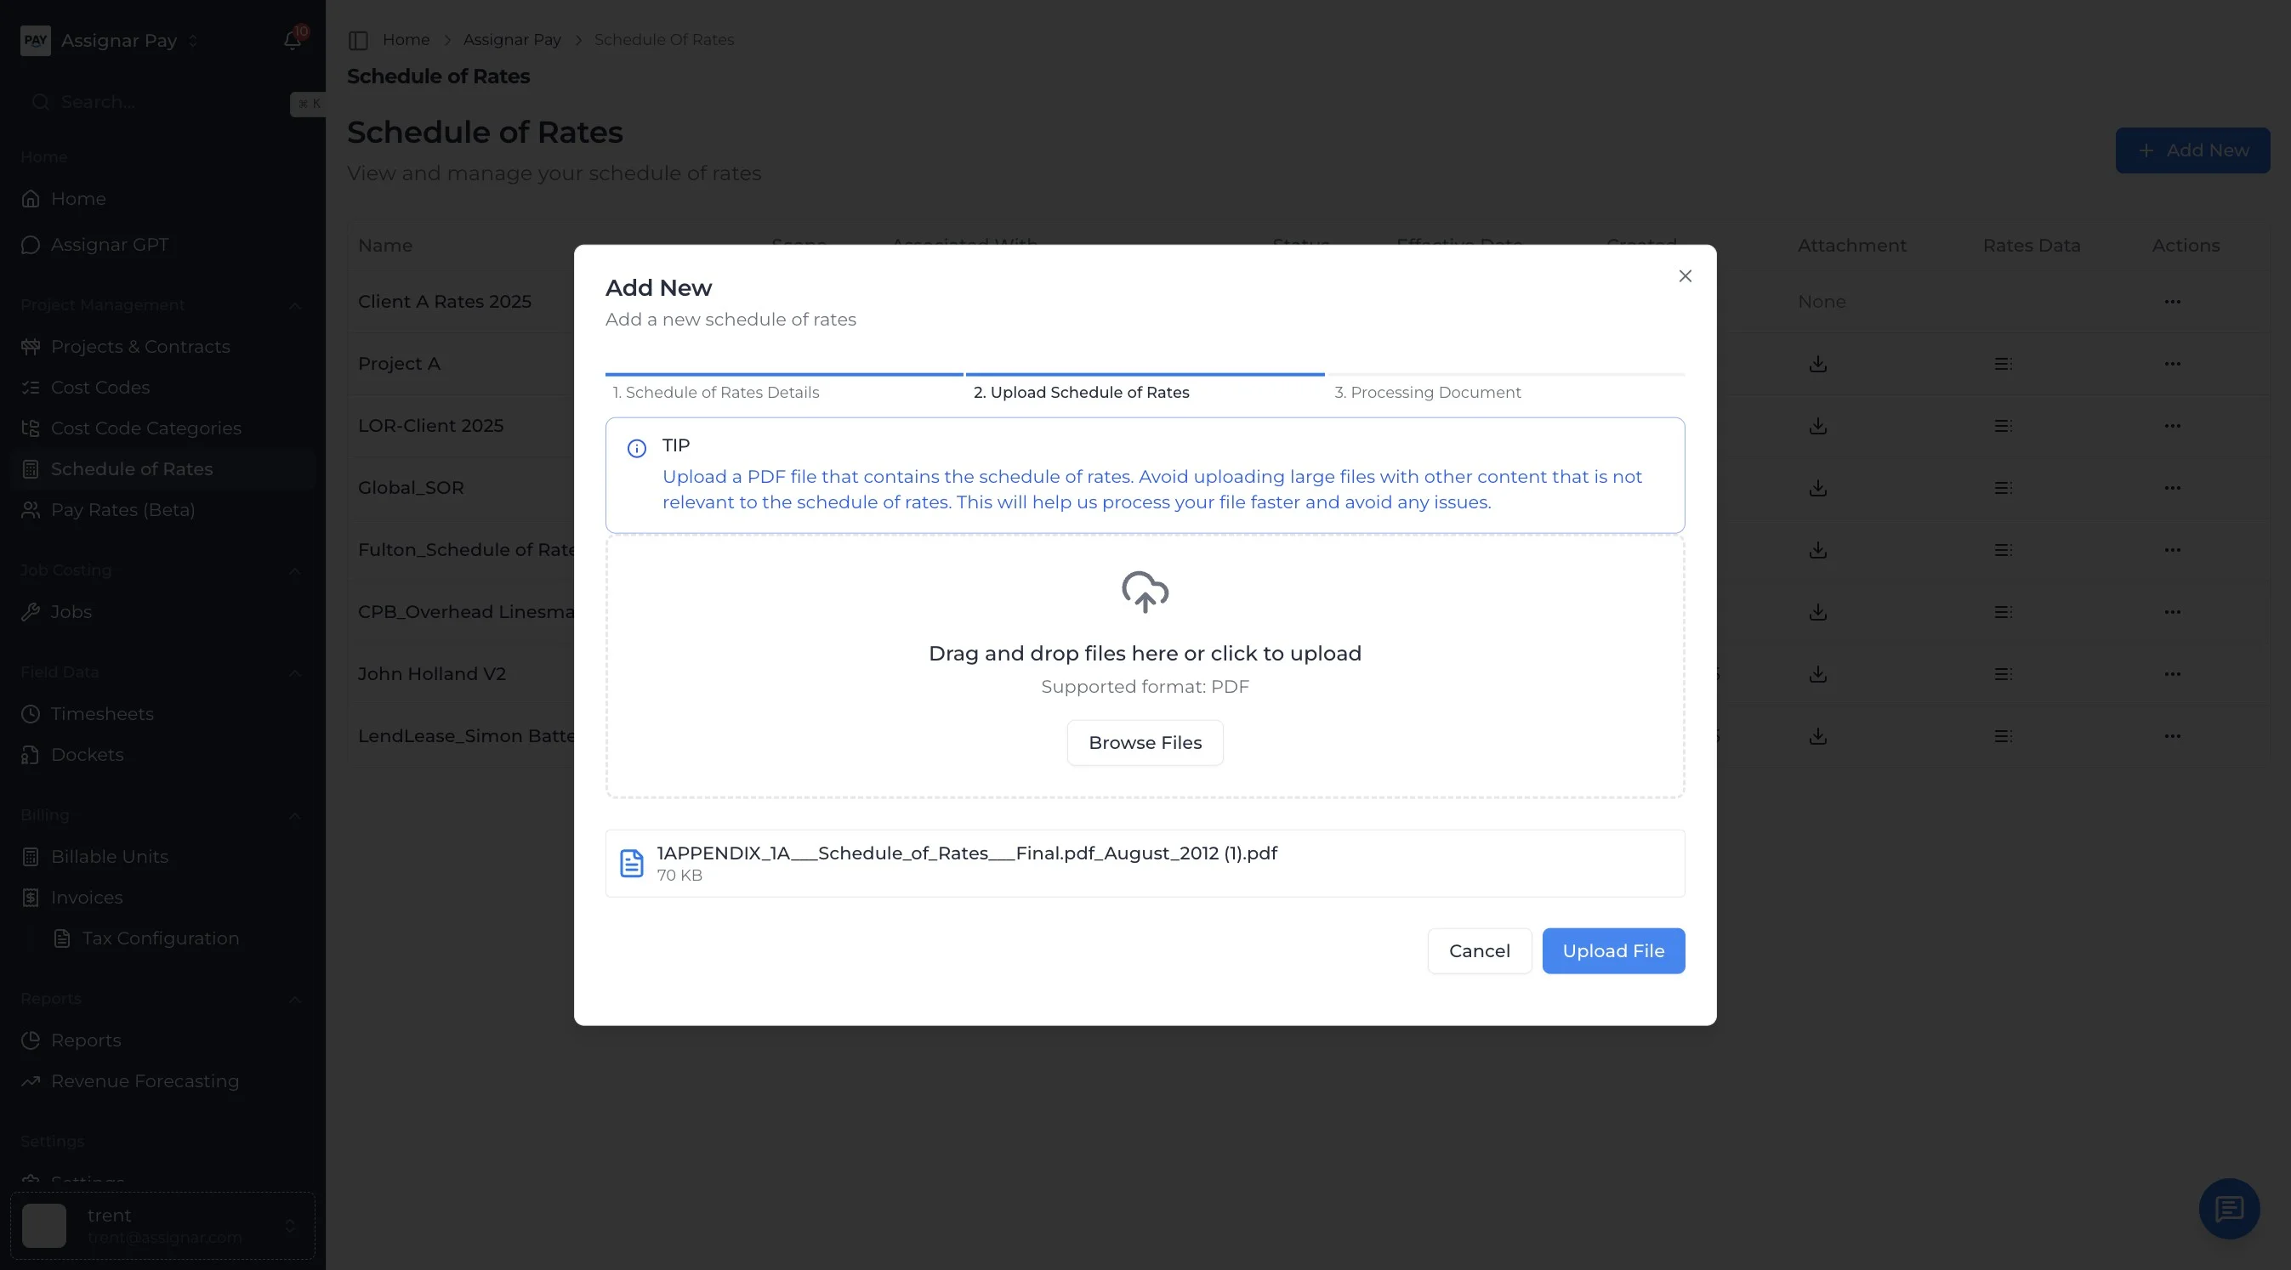Collapse the Project Management section
The image size is (2291, 1270).
(294, 306)
